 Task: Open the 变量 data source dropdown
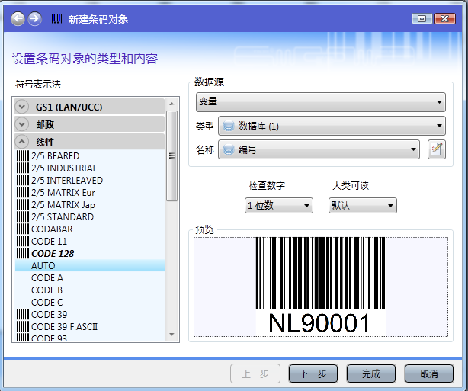pos(321,102)
